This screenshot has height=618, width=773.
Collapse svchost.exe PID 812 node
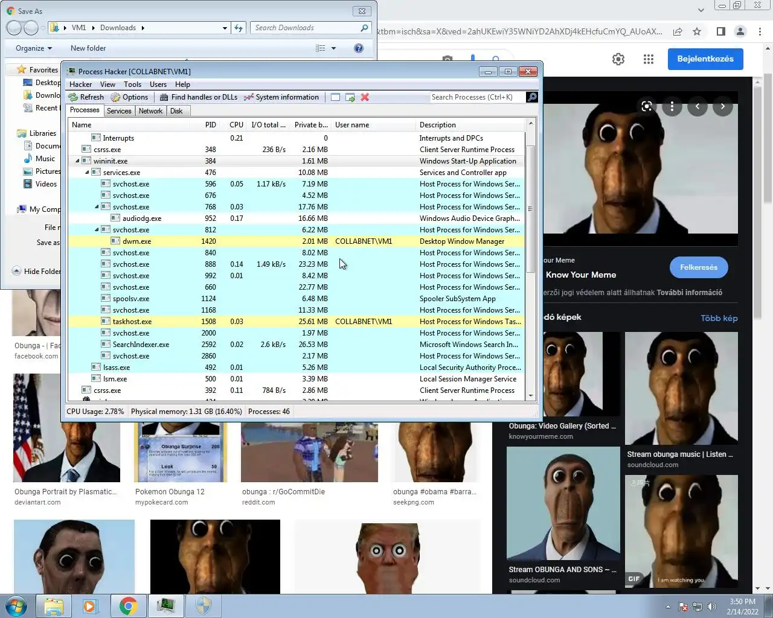(x=97, y=230)
